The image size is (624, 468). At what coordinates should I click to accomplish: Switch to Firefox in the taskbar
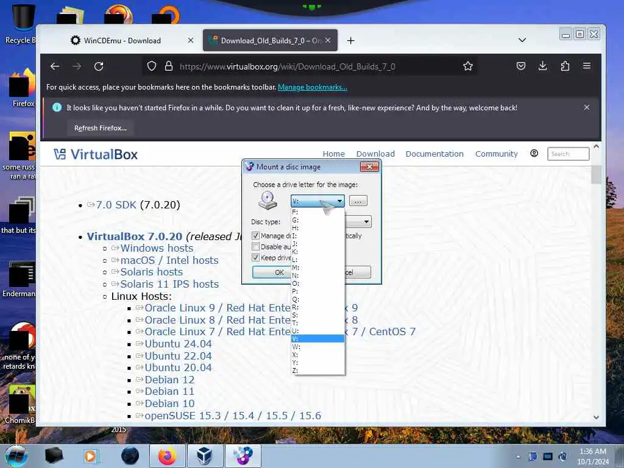pos(168,456)
